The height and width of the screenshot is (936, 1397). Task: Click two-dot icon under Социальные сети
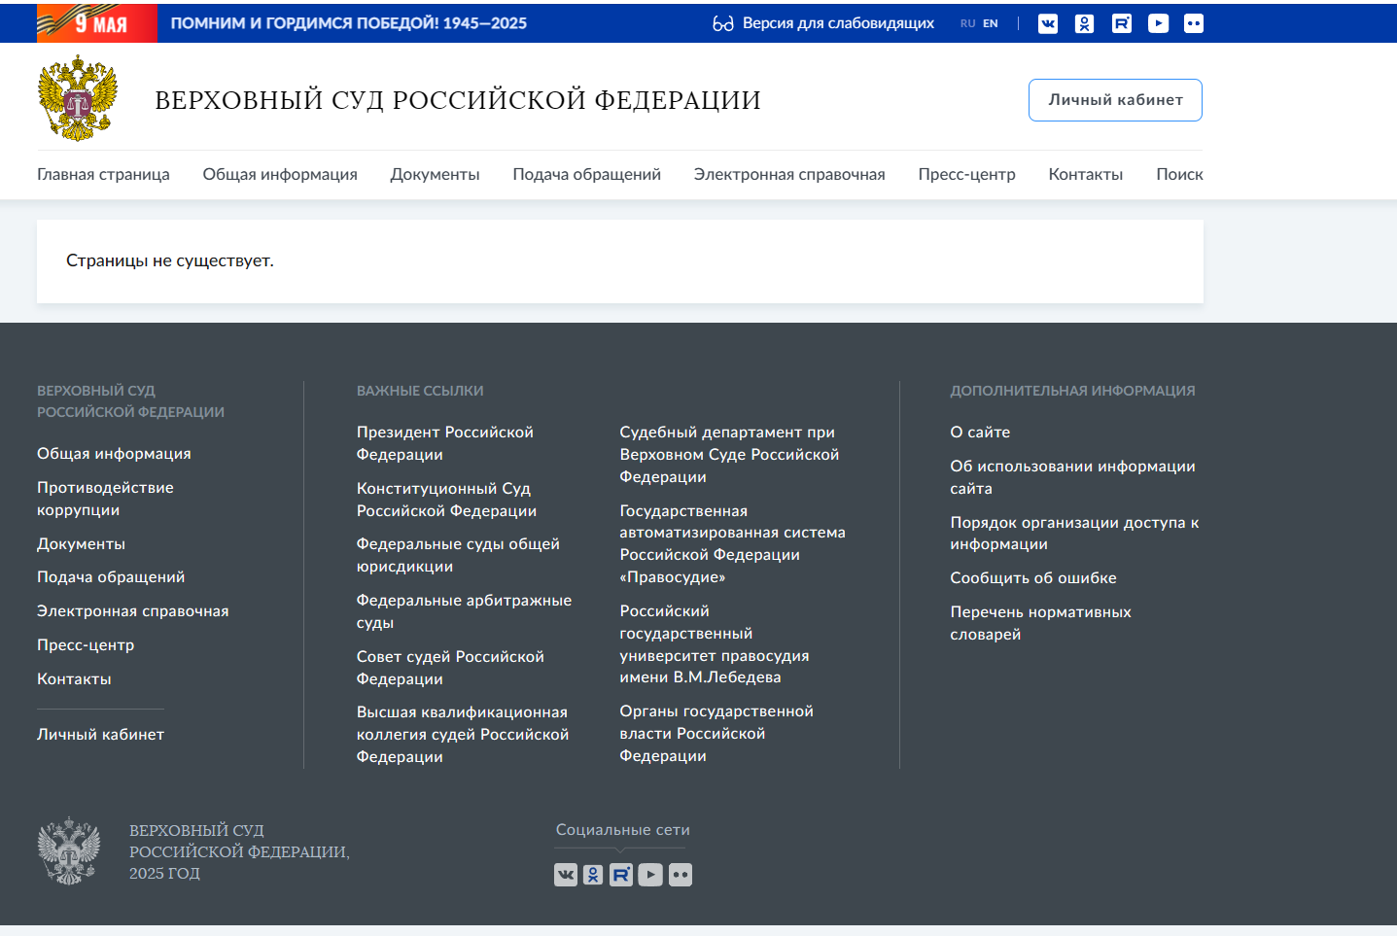[681, 875]
